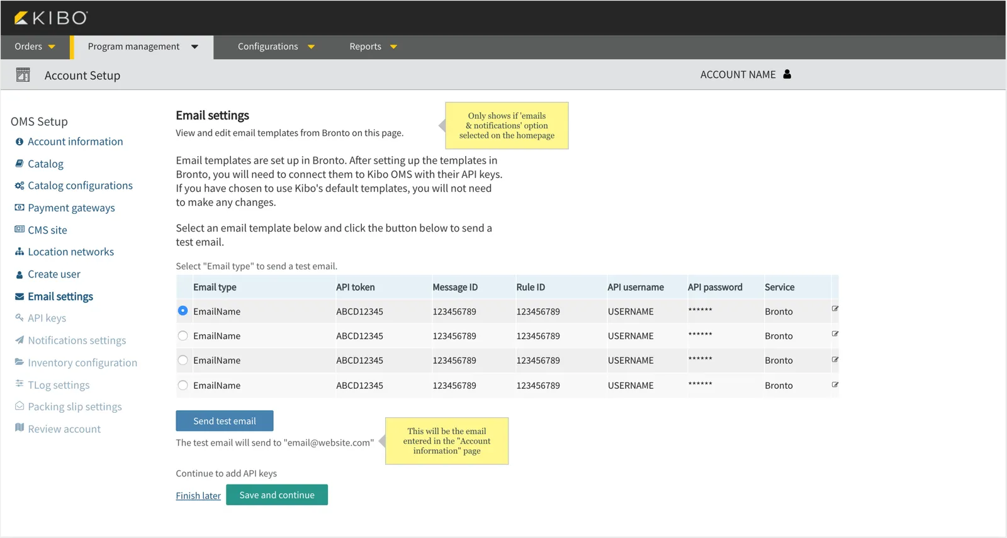Open the Inventory configuration sidebar link

click(x=82, y=362)
